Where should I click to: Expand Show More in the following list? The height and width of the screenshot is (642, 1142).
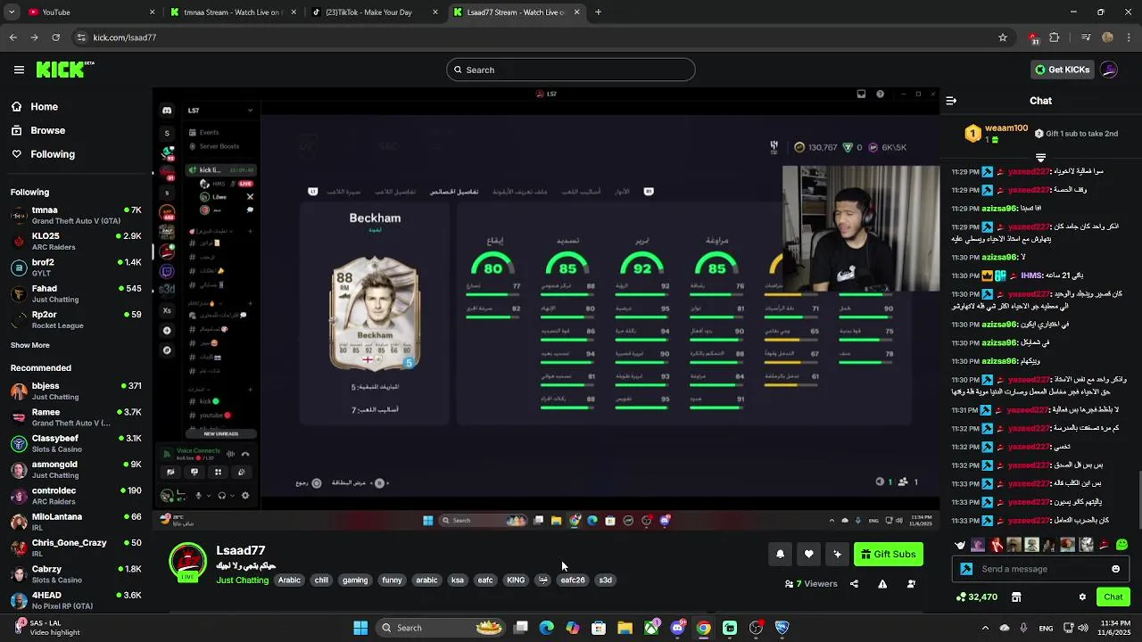pyautogui.click(x=30, y=345)
